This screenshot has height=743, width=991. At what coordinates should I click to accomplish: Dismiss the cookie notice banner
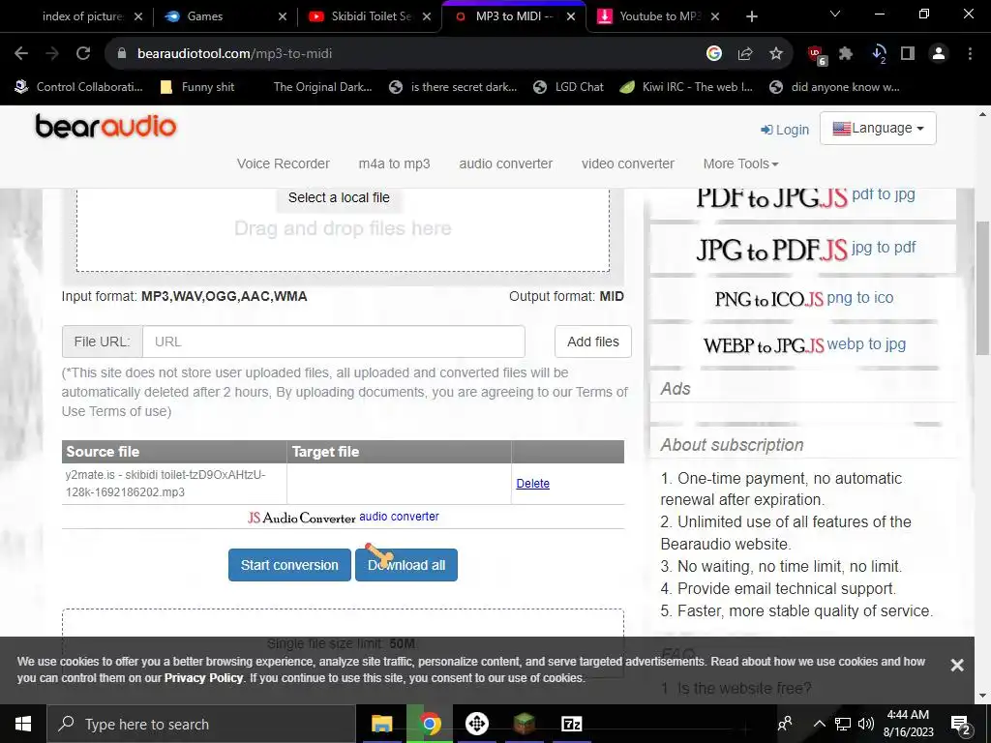tap(957, 665)
